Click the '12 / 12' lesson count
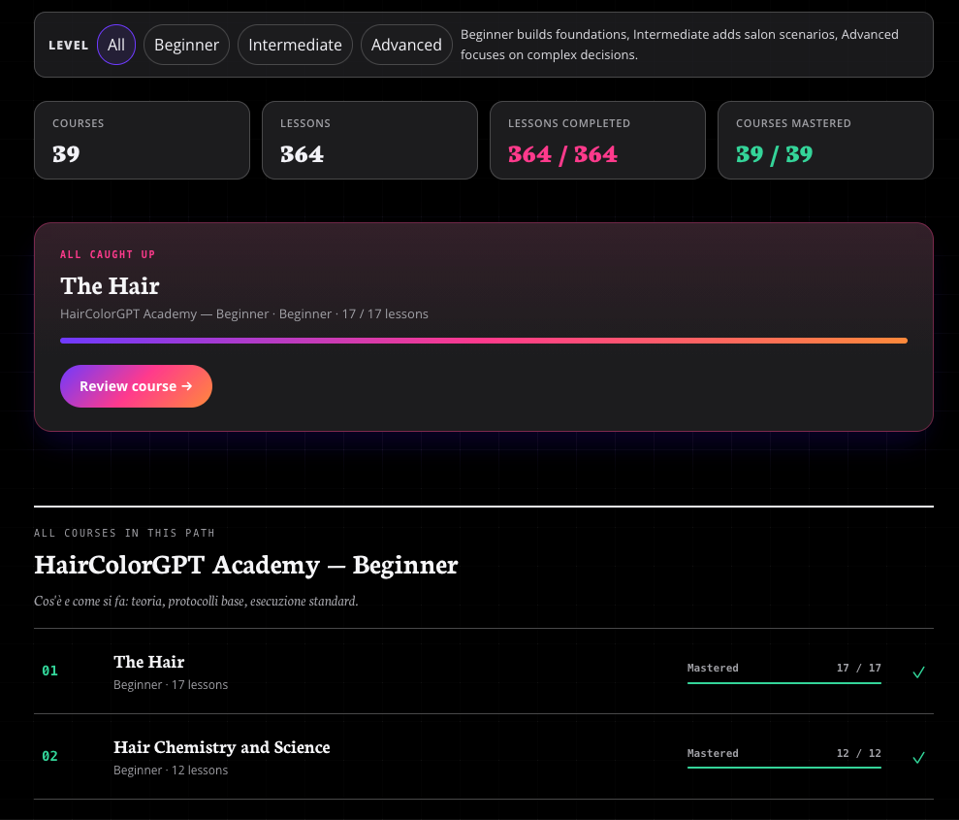 click(x=859, y=753)
